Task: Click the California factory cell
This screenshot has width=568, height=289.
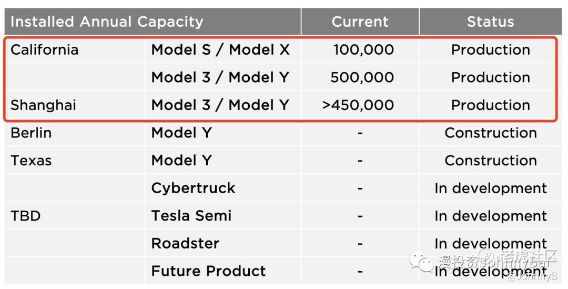Action: coord(45,49)
